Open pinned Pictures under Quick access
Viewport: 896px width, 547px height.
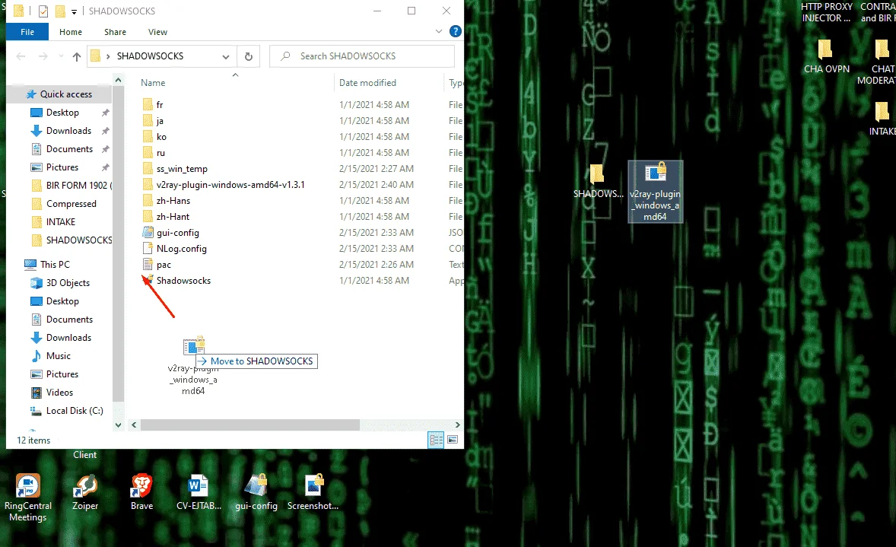pyautogui.click(x=62, y=167)
